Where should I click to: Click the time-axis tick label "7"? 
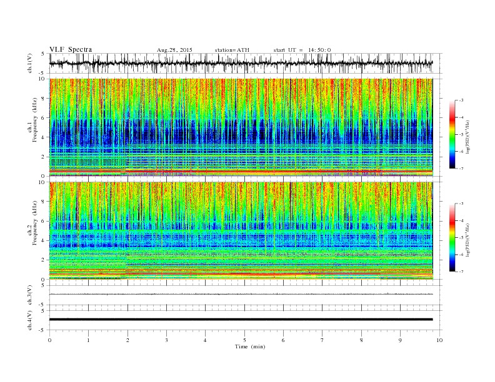click(322, 340)
